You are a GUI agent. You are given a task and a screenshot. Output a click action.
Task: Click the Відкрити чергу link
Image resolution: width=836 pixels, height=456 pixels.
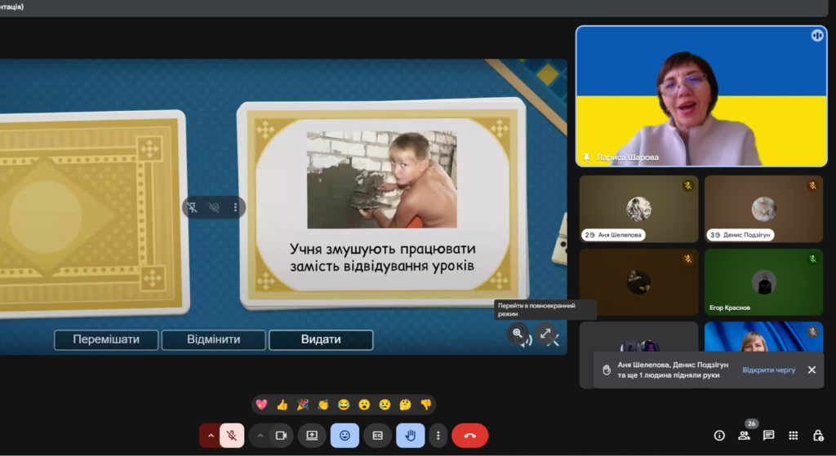coord(768,370)
